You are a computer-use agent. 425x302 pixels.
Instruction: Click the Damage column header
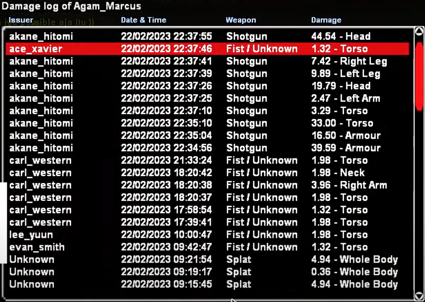(x=326, y=20)
